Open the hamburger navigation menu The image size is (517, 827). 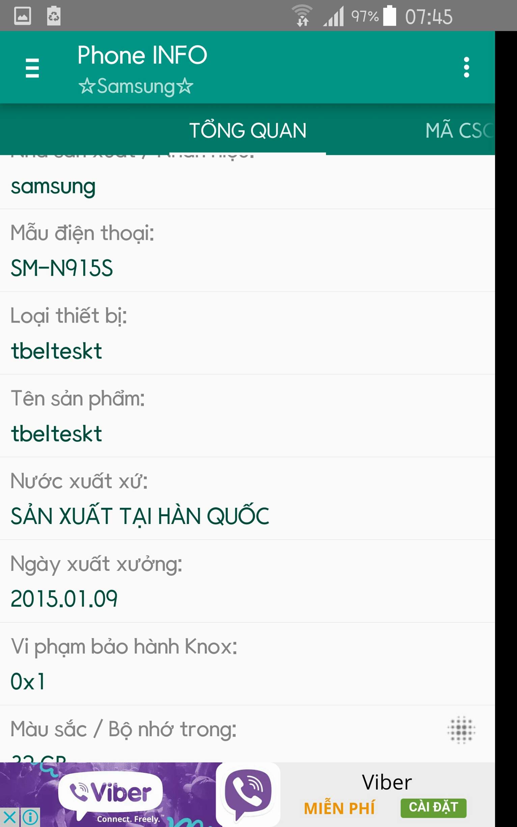click(32, 68)
